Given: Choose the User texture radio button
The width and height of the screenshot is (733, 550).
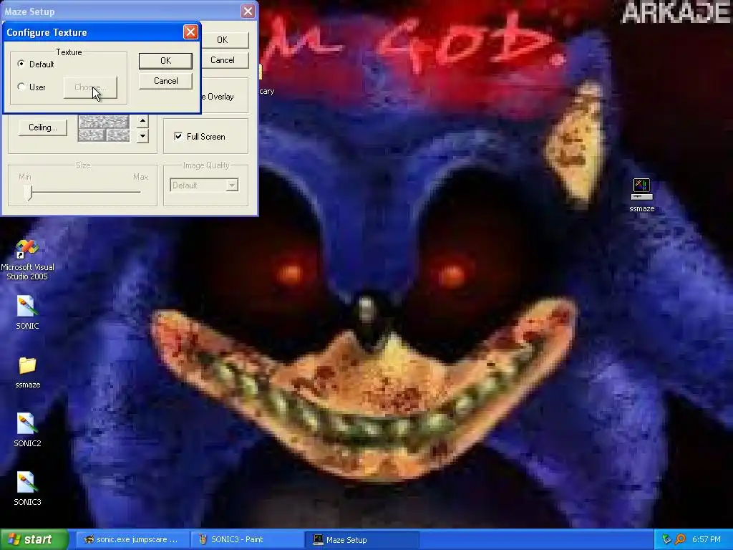Looking at the screenshot, I should (x=21, y=87).
